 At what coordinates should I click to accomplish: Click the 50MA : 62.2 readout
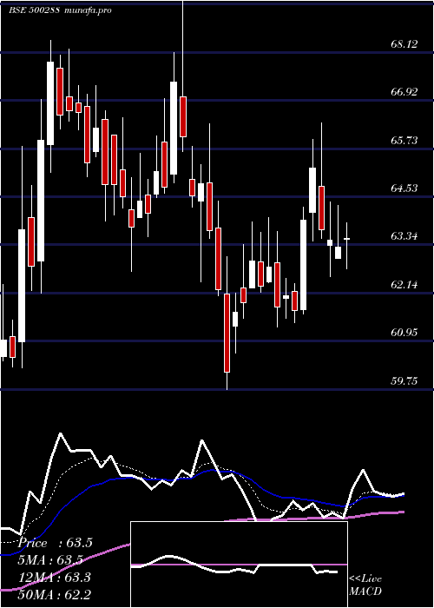click(55, 594)
